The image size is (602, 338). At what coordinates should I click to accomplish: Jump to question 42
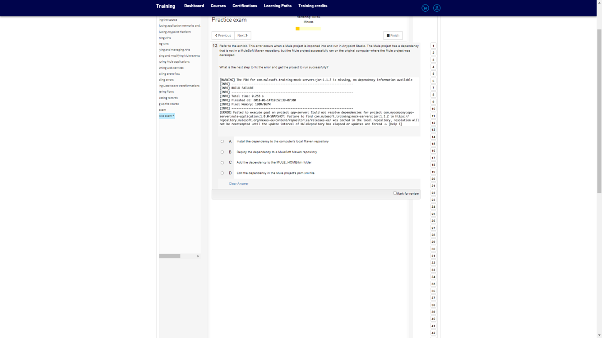coord(433,333)
